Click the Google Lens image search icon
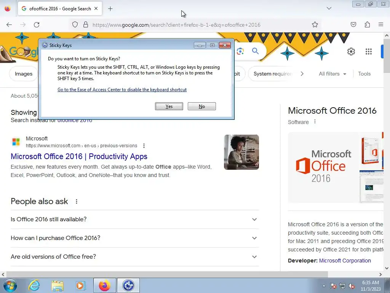Viewport: 390px width, 293px height. pos(240,52)
